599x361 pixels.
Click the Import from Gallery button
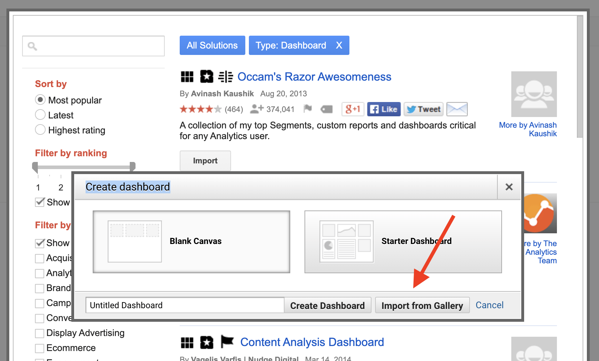coord(422,305)
